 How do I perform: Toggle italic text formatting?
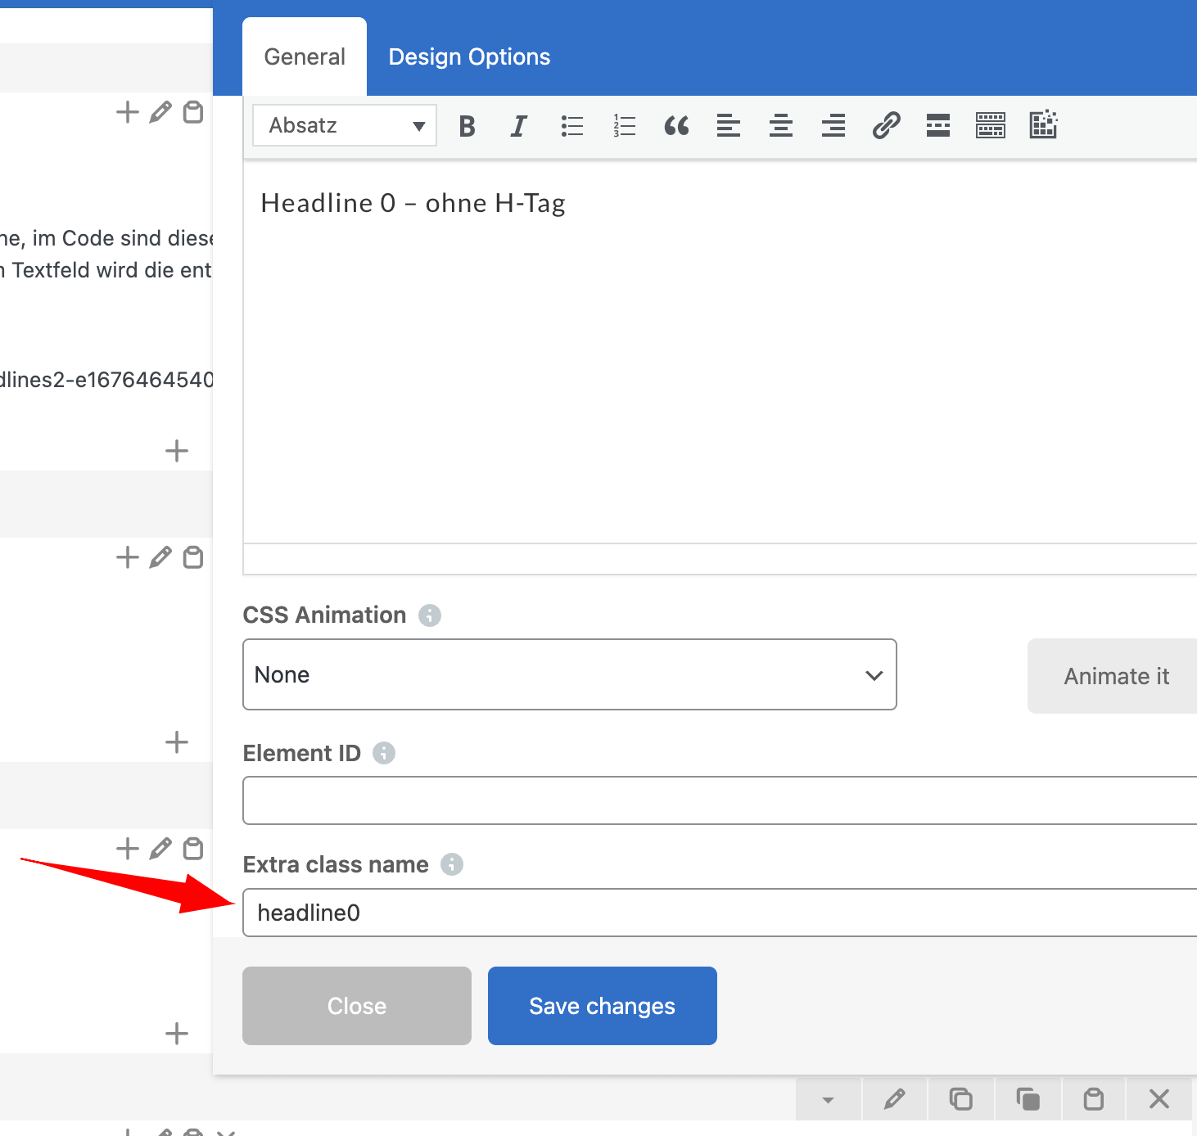click(518, 126)
